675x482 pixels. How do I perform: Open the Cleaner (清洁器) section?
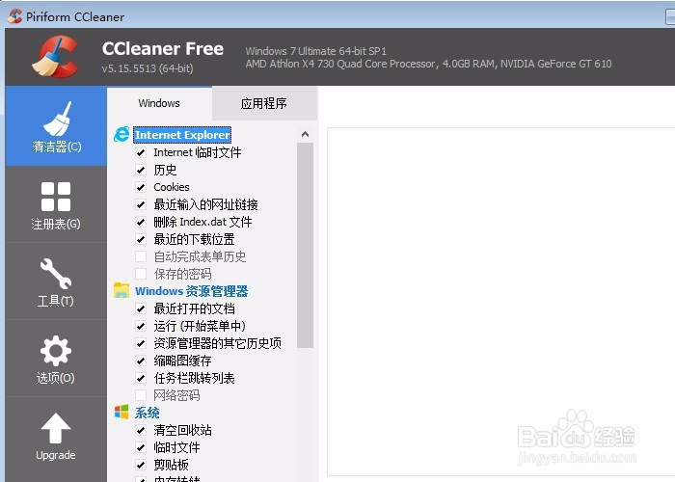[x=56, y=126]
